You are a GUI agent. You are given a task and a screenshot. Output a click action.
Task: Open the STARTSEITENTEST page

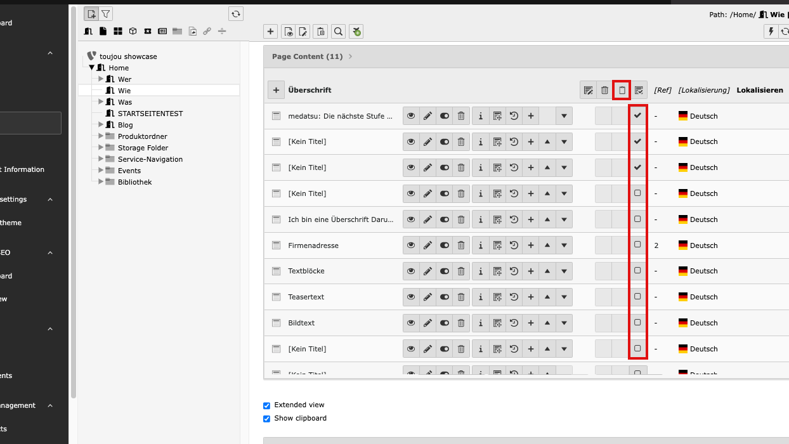point(150,114)
